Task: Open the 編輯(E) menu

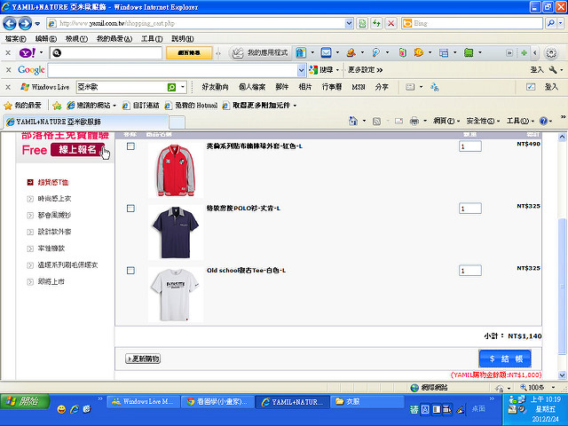Action: (x=45, y=39)
